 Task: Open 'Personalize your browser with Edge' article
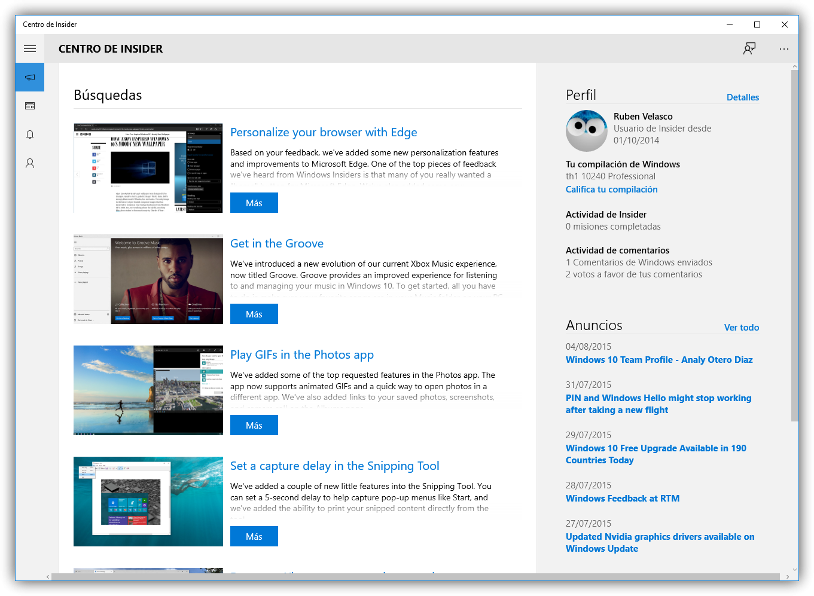[x=324, y=132]
